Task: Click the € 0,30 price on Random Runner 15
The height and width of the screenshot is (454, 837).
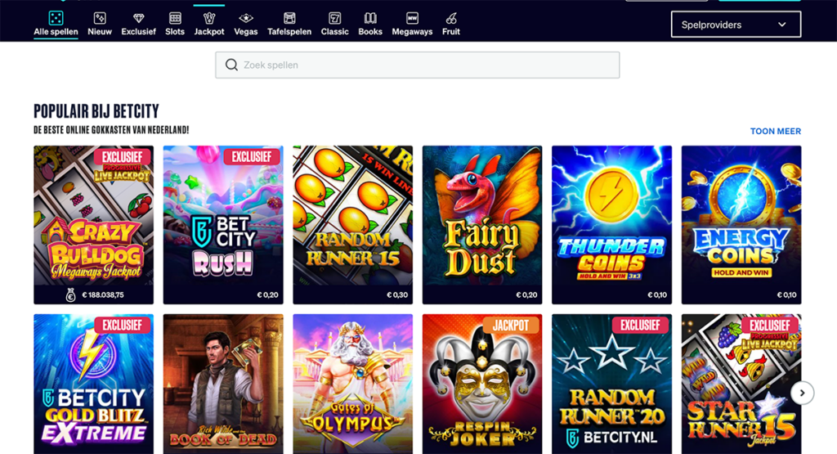Action: [x=397, y=294]
